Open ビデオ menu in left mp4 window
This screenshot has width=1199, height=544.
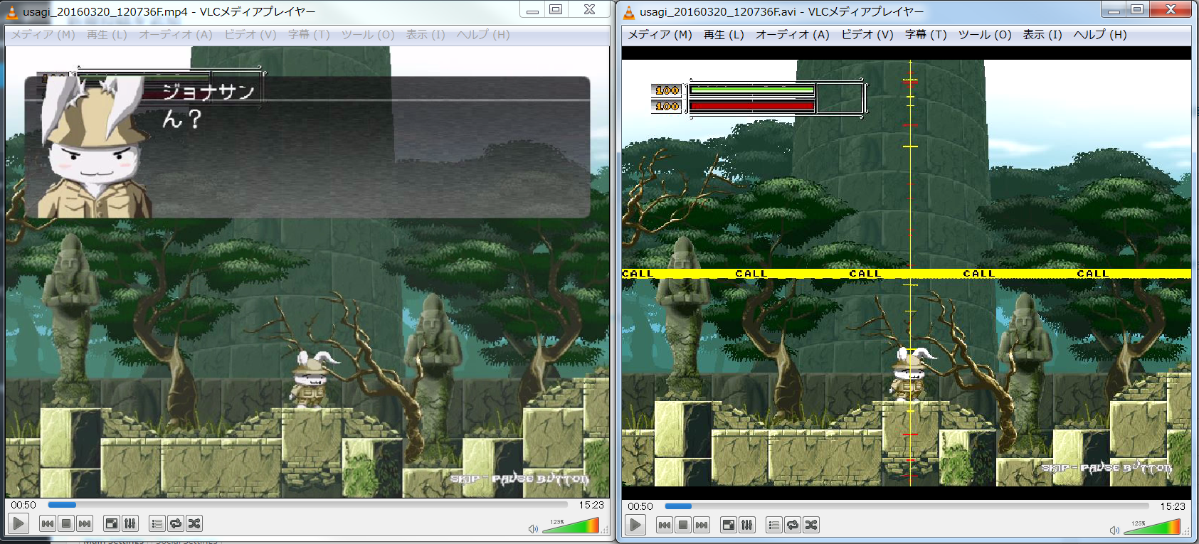[x=250, y=34]
